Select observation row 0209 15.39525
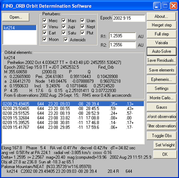This screenshot has width=179, height=178. (73, 122)
